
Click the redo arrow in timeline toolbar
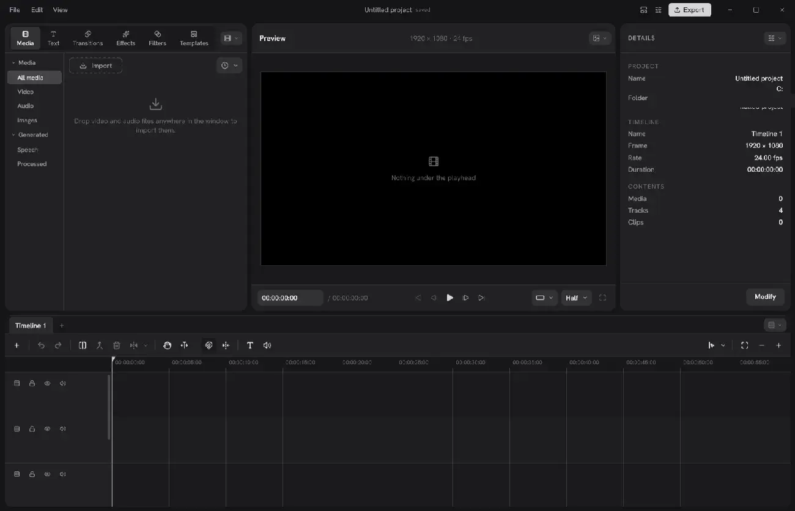coord(58,345)
